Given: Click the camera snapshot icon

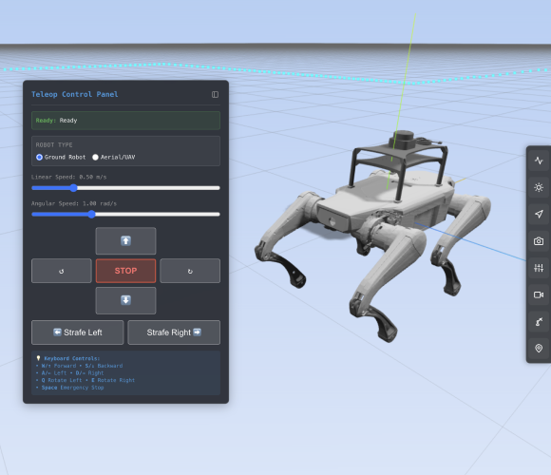Looking at the screenshot, I should coord(539,241).
